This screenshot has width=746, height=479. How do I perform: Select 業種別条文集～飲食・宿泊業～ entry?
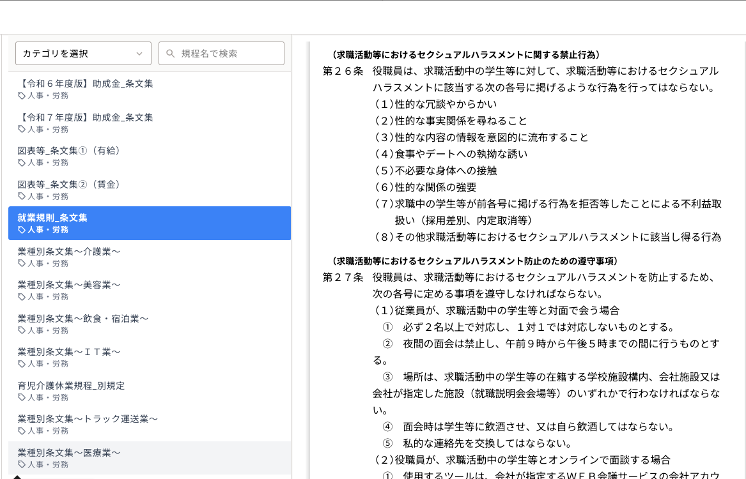click(x=83, y=319)
